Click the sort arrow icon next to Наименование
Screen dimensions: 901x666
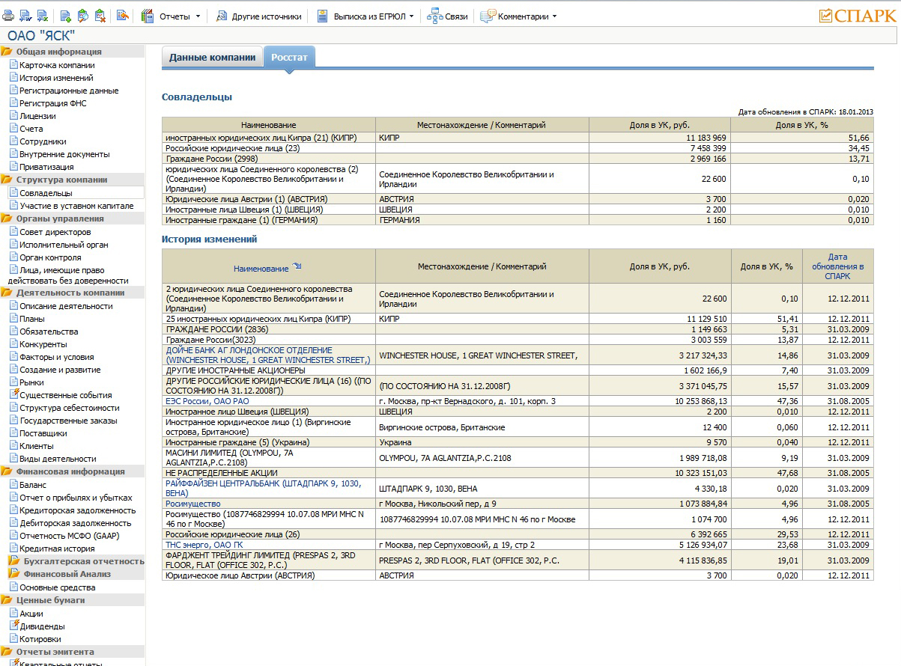coord(297,266)
